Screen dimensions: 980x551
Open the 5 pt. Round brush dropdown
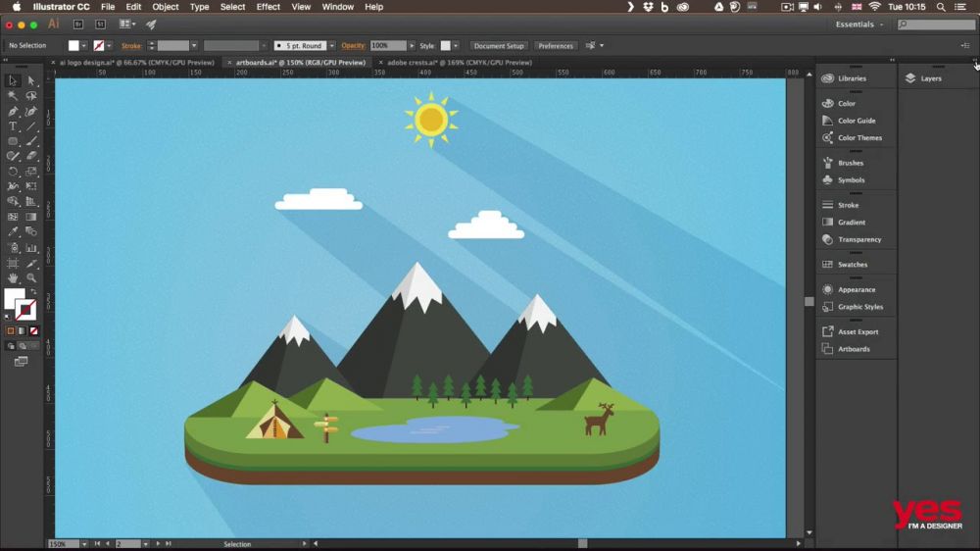tap(332, 46)
